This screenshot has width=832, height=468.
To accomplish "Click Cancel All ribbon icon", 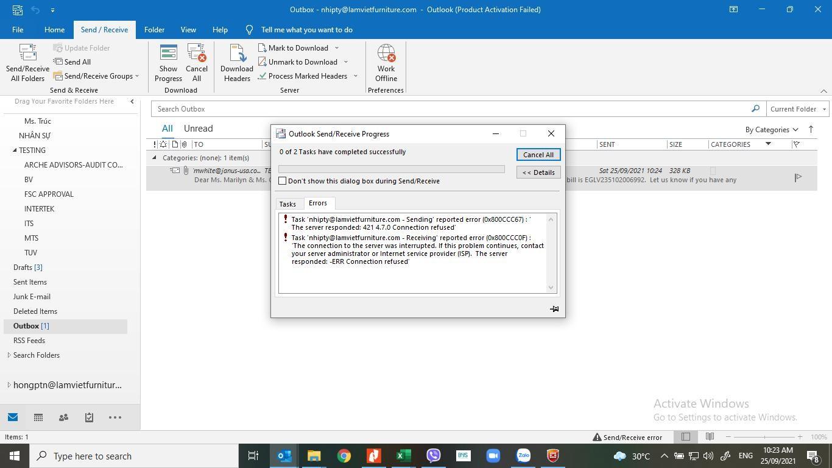I will [x=197, y=54].
